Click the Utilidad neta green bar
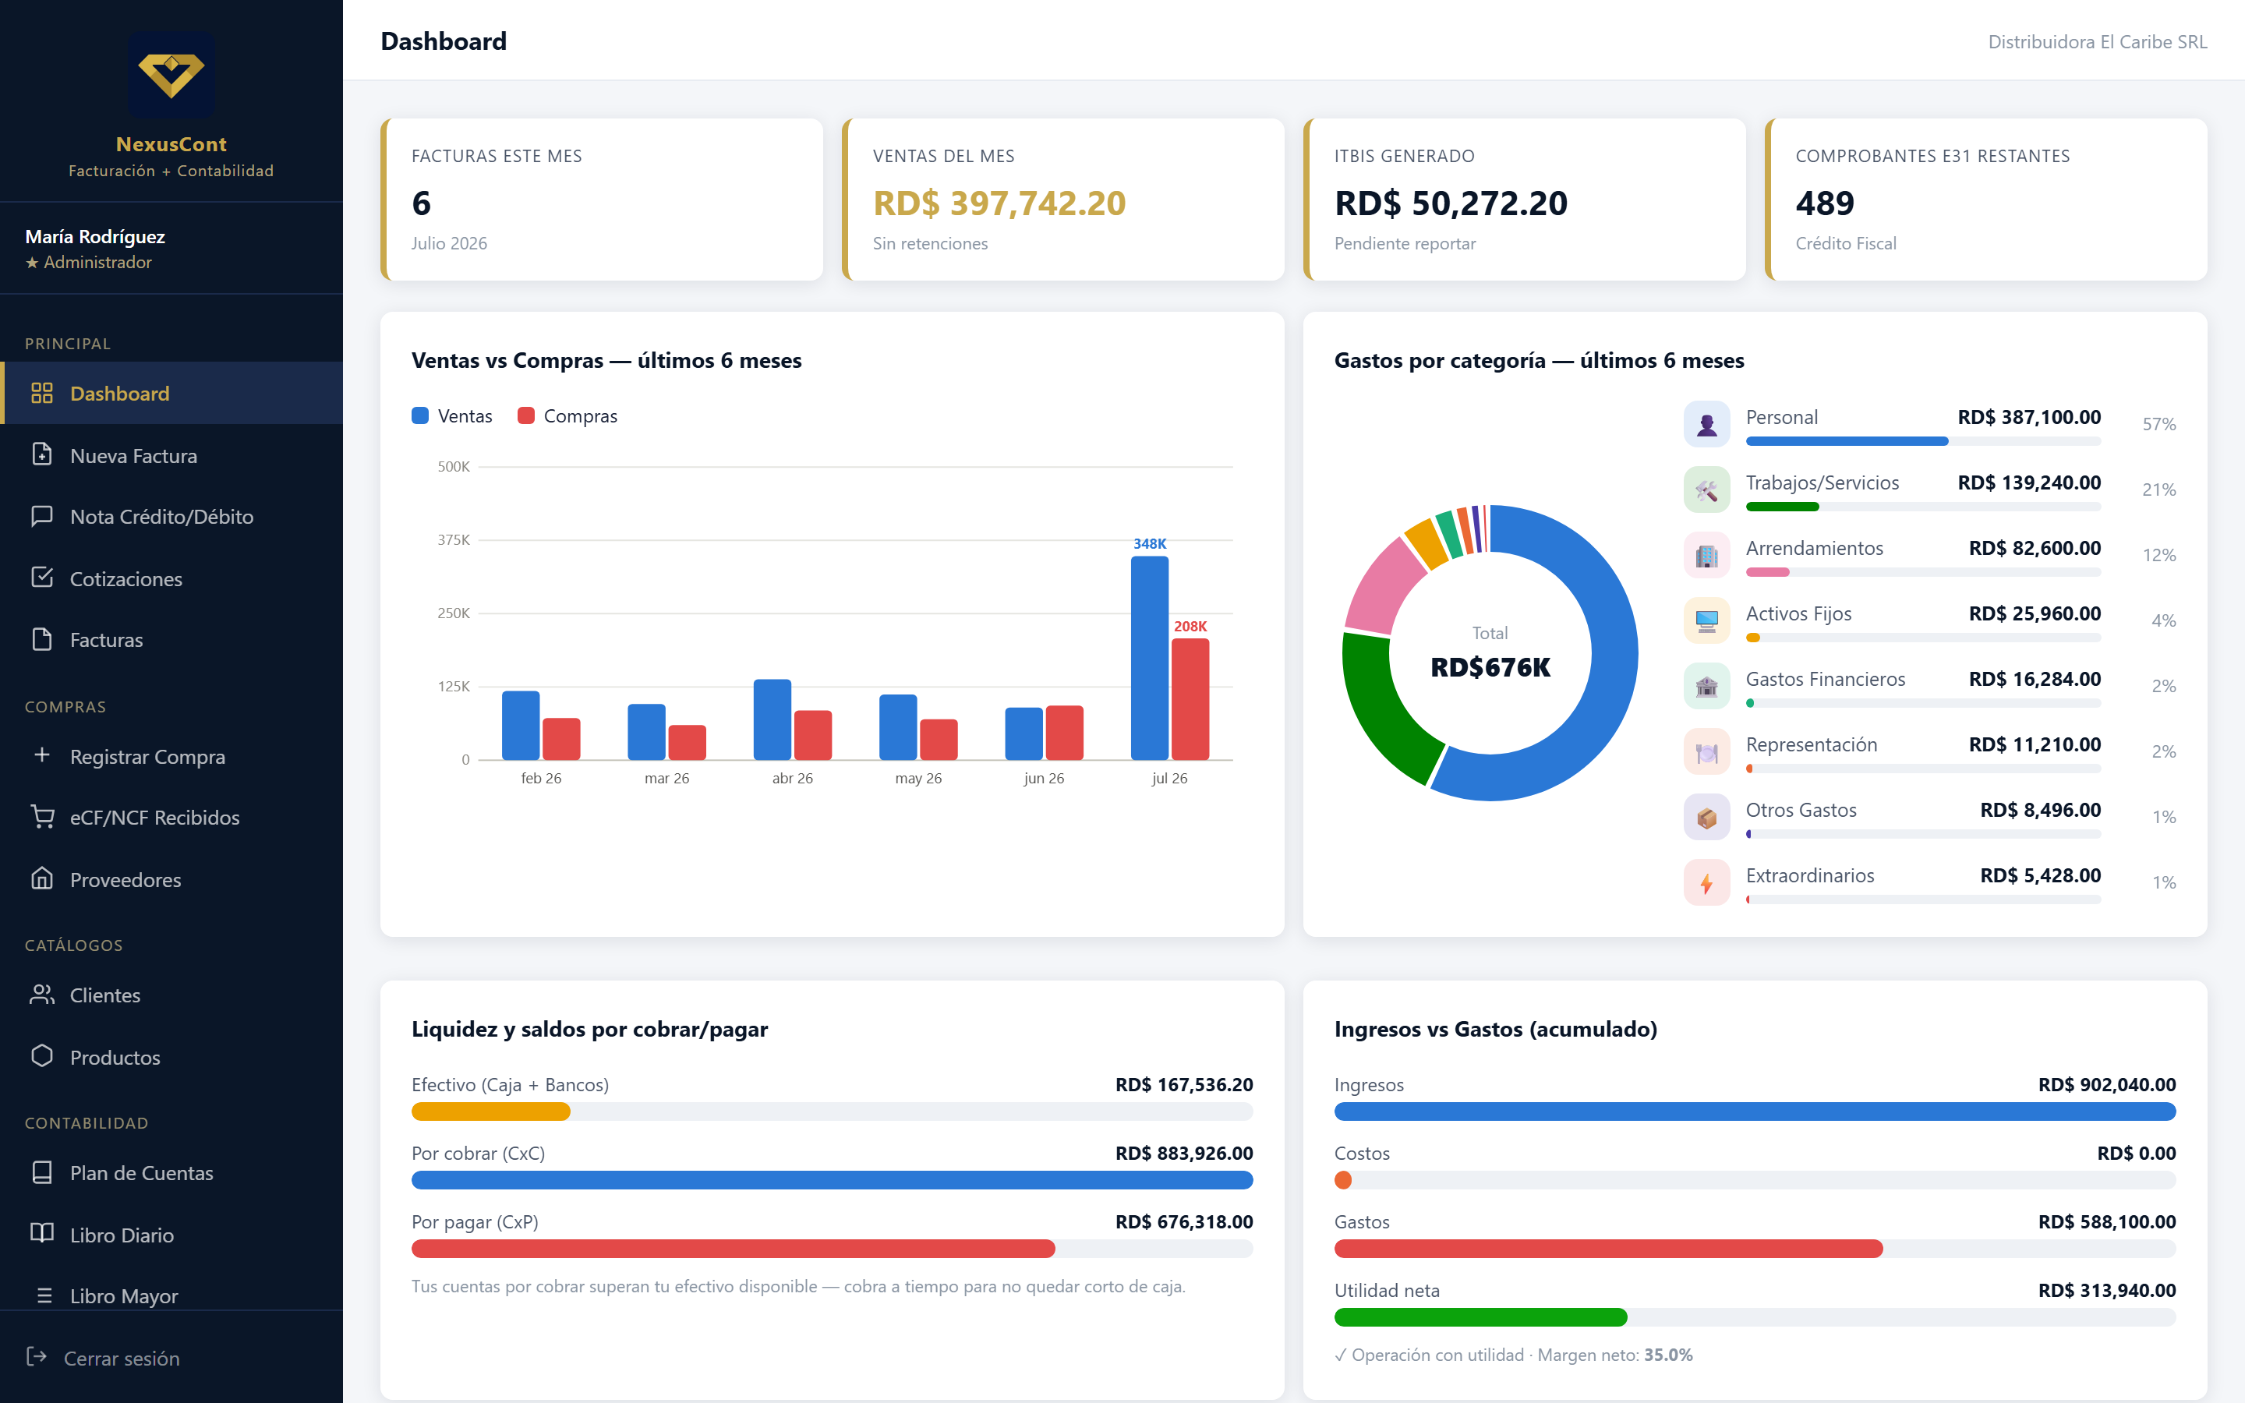The height and width of the screenshot is (1403, 2245). click(1480, 1317)
